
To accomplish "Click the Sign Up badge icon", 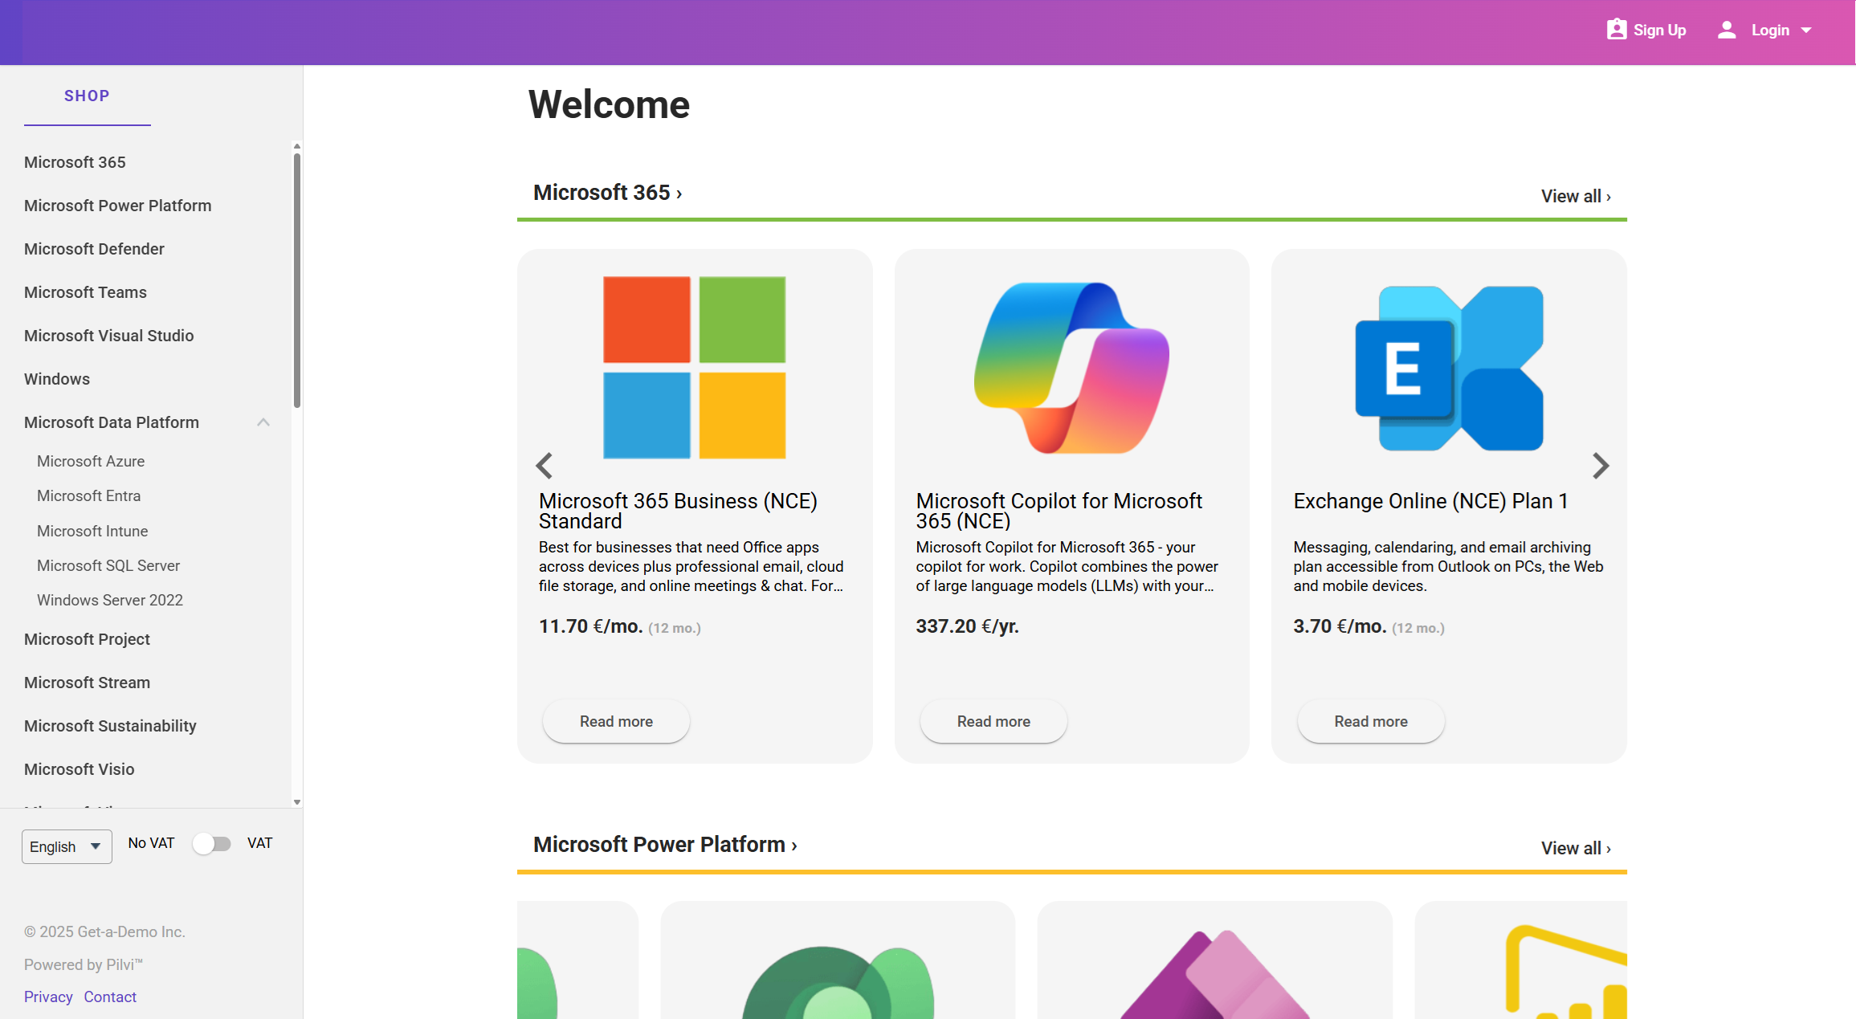I will [x=1616, y=30].
